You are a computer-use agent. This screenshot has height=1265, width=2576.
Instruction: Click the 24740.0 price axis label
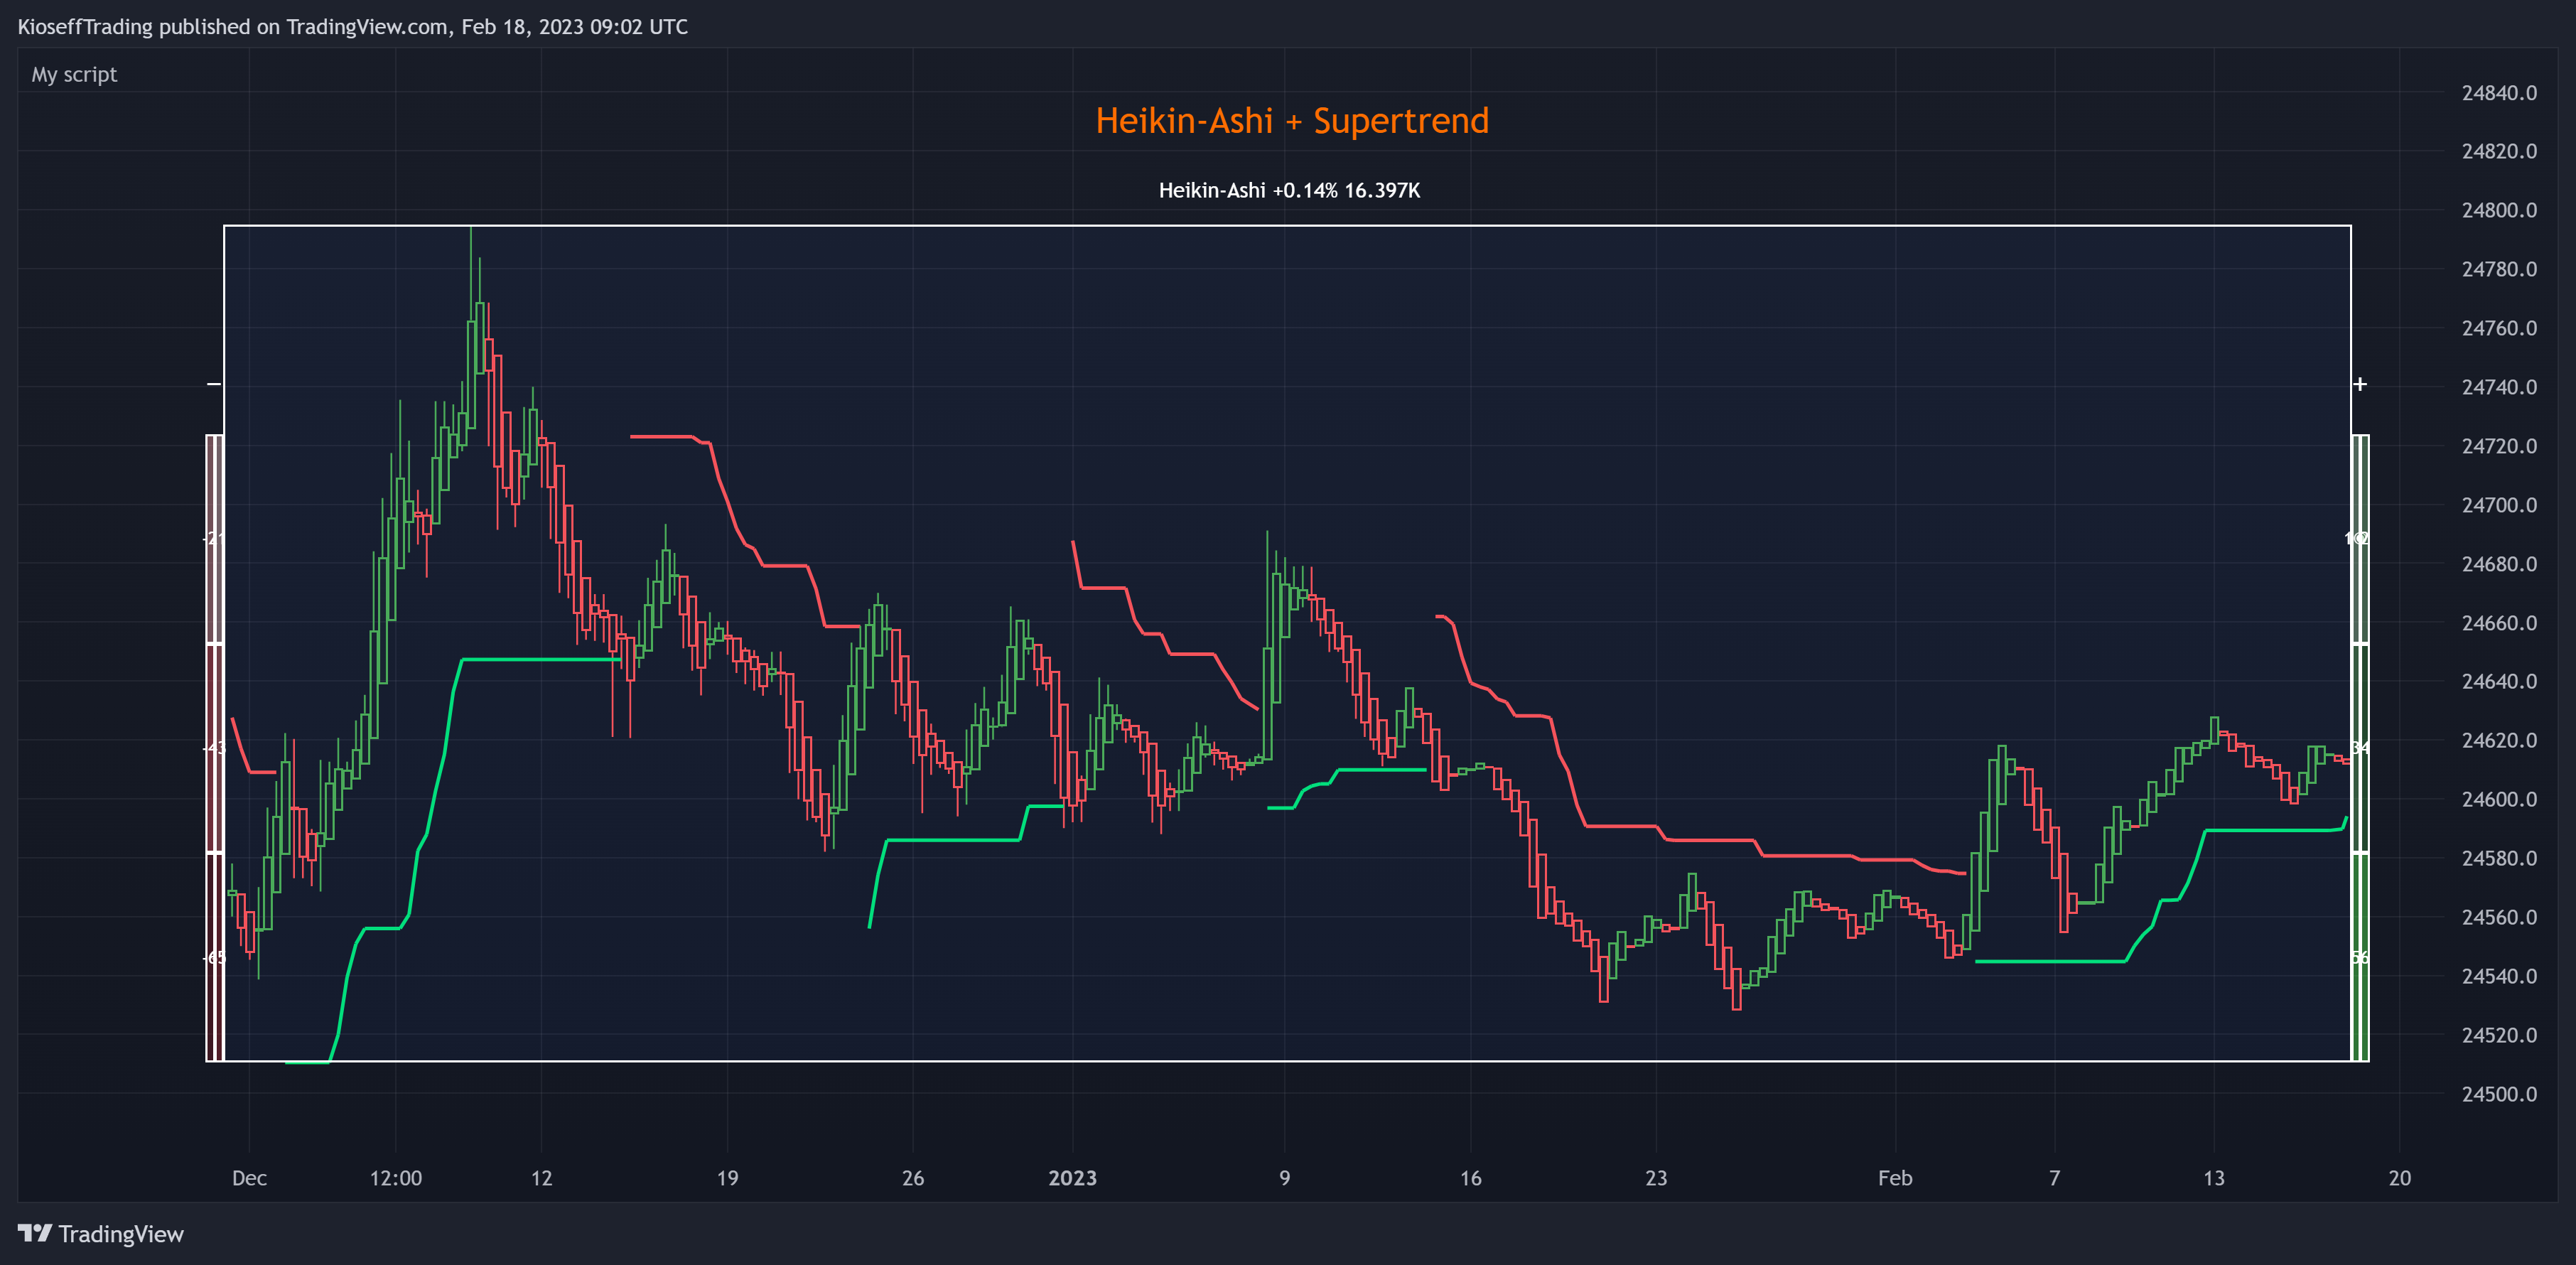[x=2499, y=387]
